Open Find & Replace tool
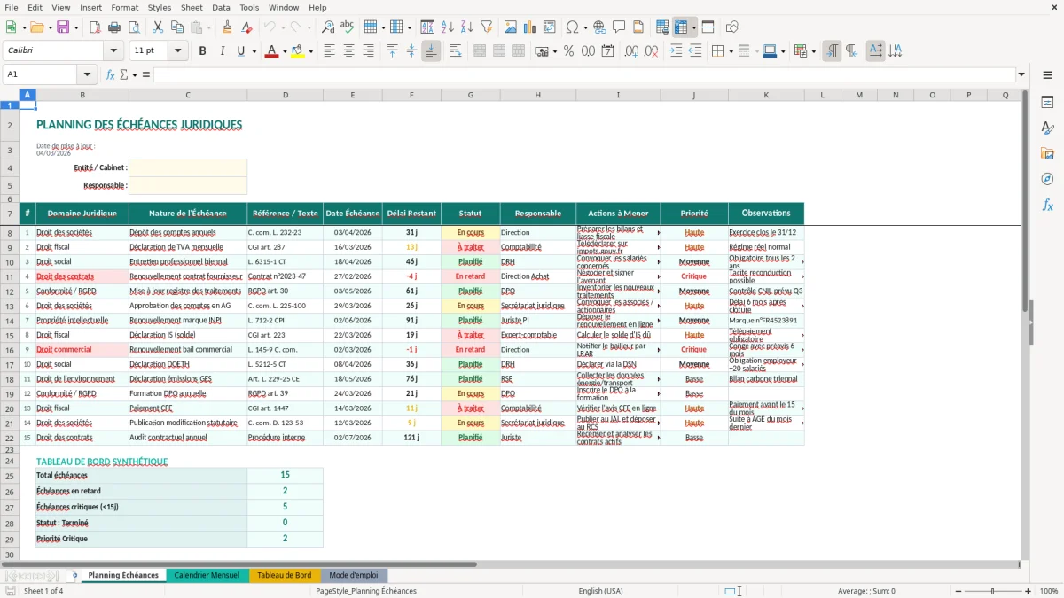 coord(328,27)
